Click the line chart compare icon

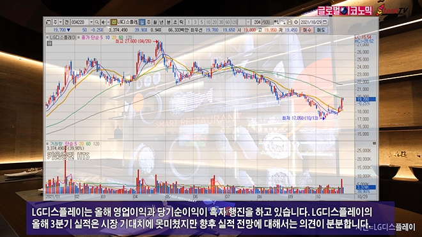283,22
